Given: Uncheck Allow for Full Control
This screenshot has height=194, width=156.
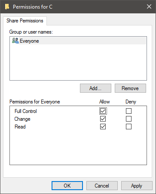Looking at the screenshot, I should click(x=103, y=111).
